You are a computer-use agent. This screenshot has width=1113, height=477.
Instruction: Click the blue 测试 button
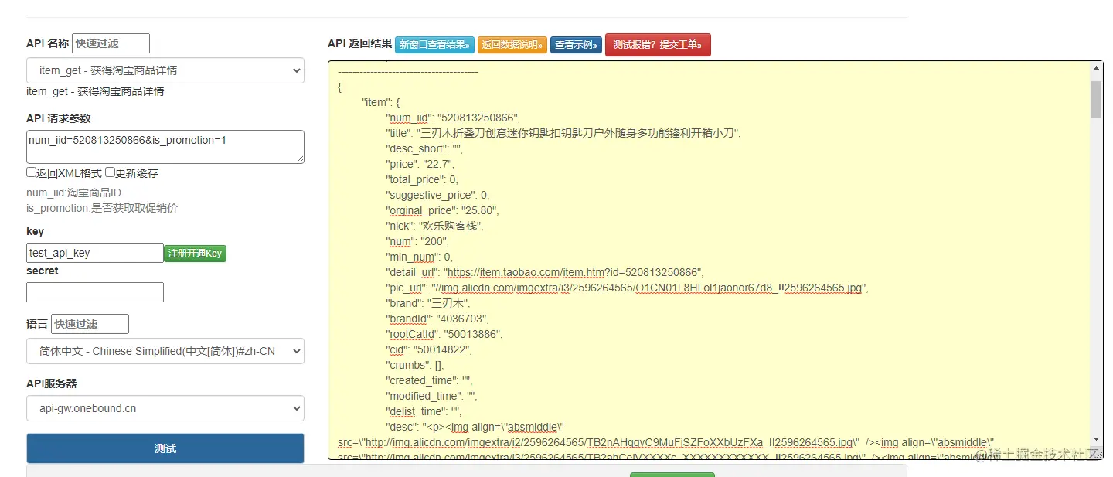click(x=165, y=448)
